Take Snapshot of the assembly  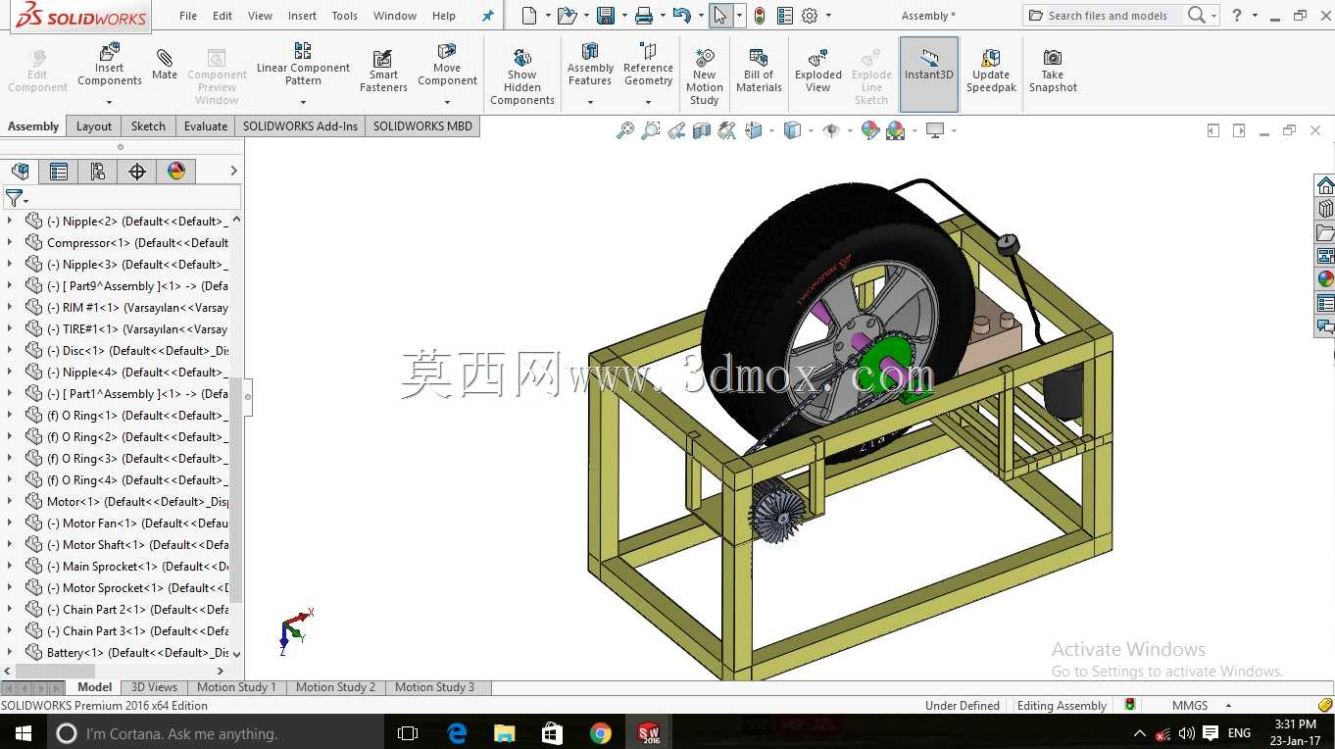point(1053,71)
